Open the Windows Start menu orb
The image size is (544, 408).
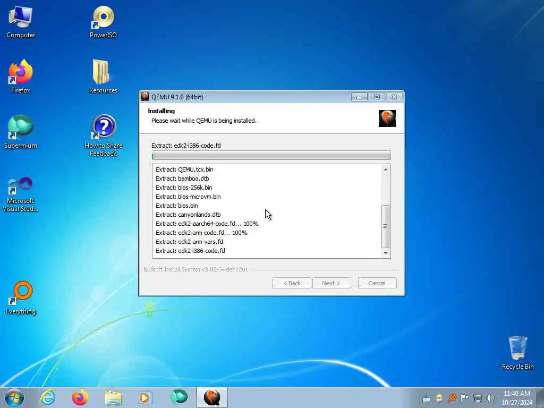[x=14, y=397]
